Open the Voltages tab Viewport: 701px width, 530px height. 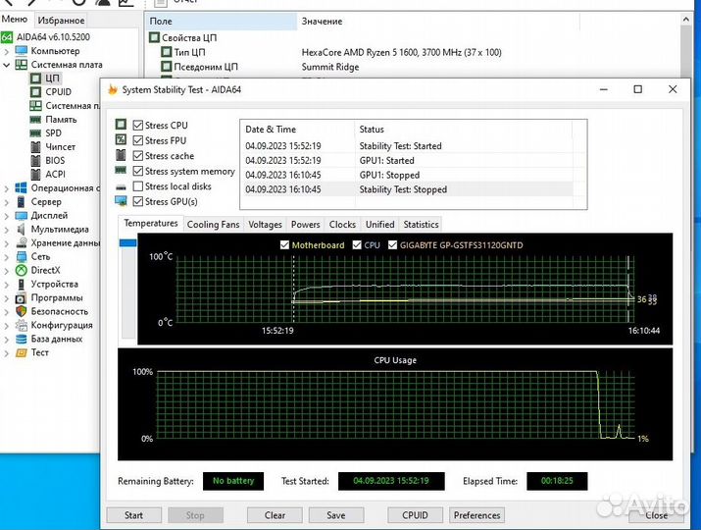click(x=265, y=224)
